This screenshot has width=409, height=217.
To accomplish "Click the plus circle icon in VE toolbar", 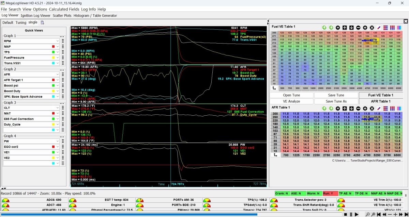I will point(365,28).
